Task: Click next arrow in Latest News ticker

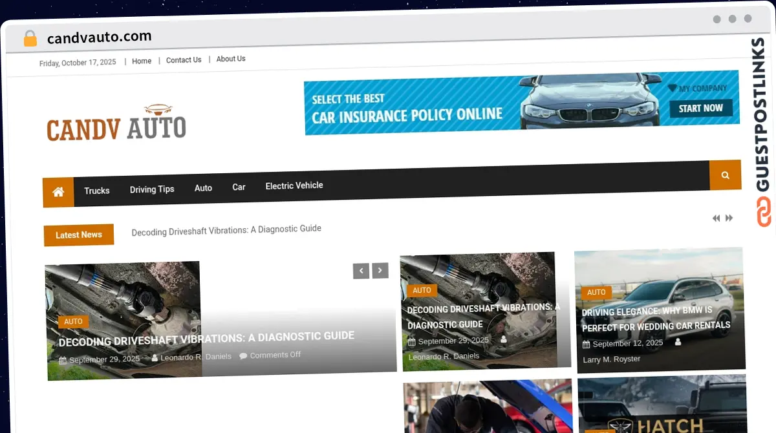Action: [729, 218]
